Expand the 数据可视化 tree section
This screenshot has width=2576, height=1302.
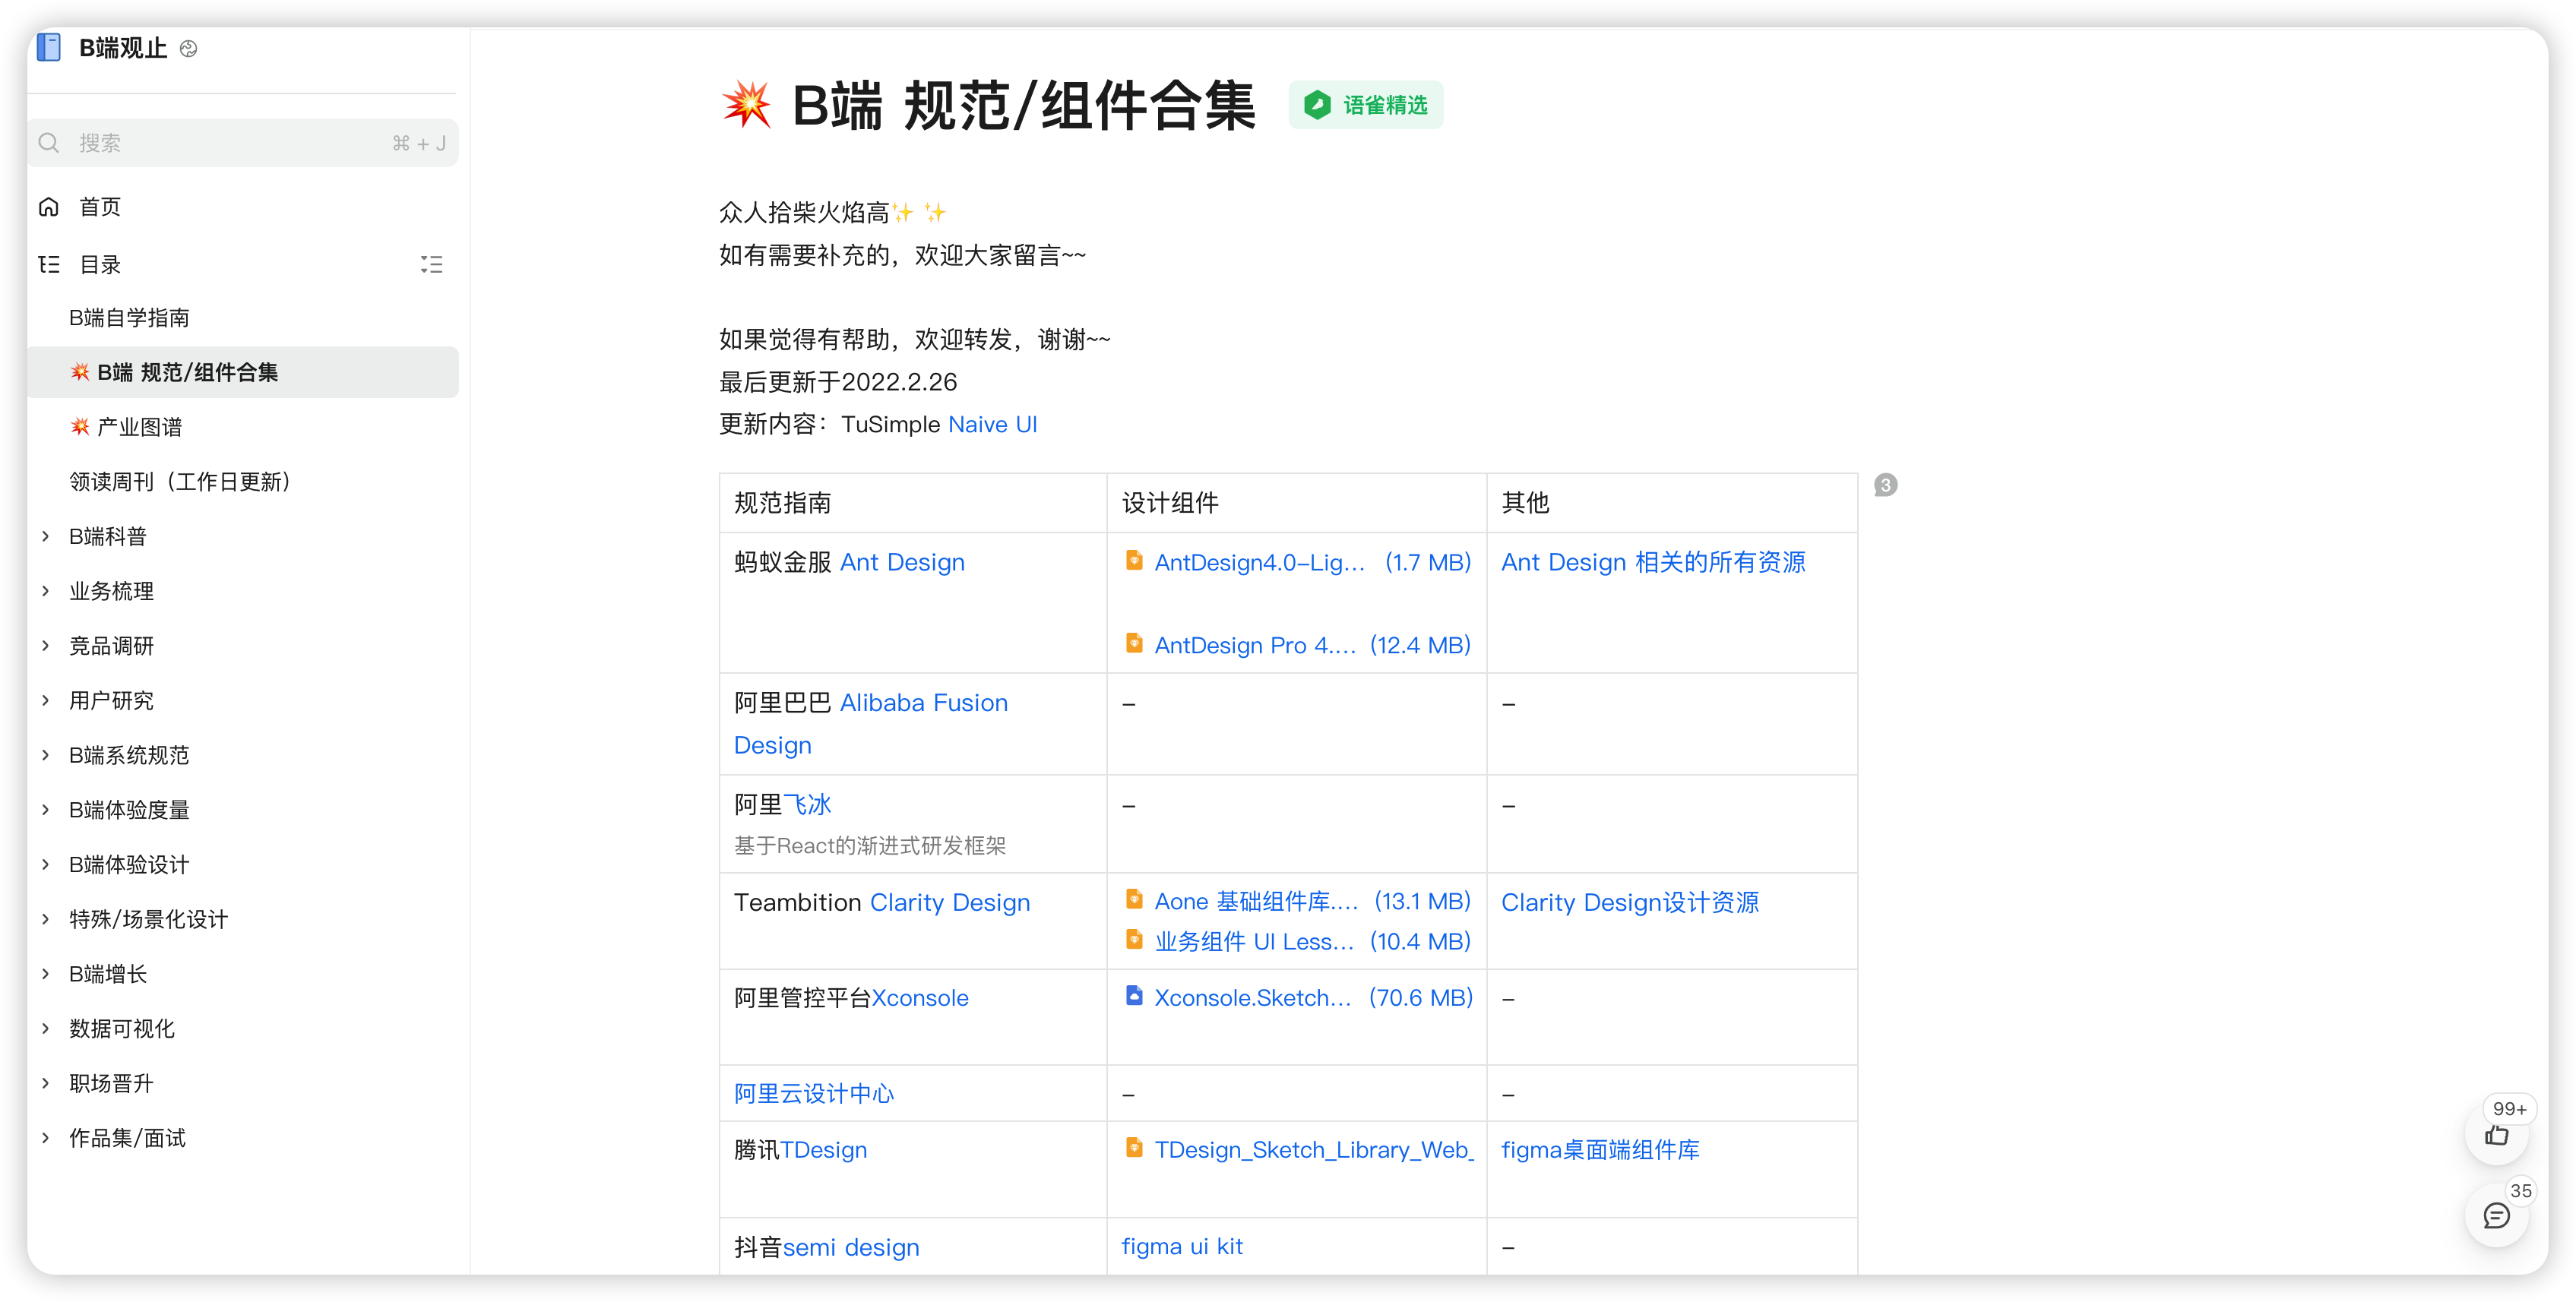[x=46, y=1028]
